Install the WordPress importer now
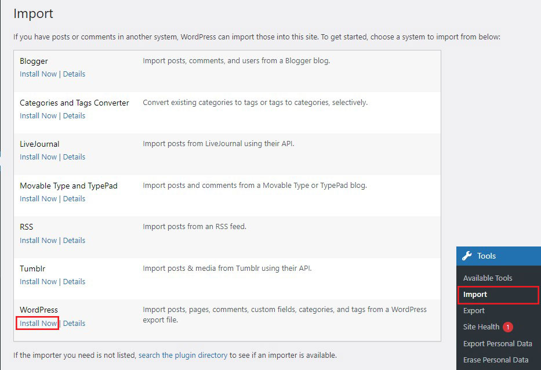 point(38,324)
